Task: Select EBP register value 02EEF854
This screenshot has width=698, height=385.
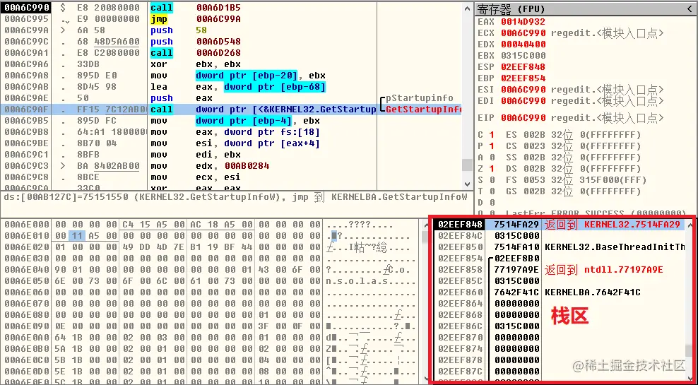Action: click(x=523, y=78)
